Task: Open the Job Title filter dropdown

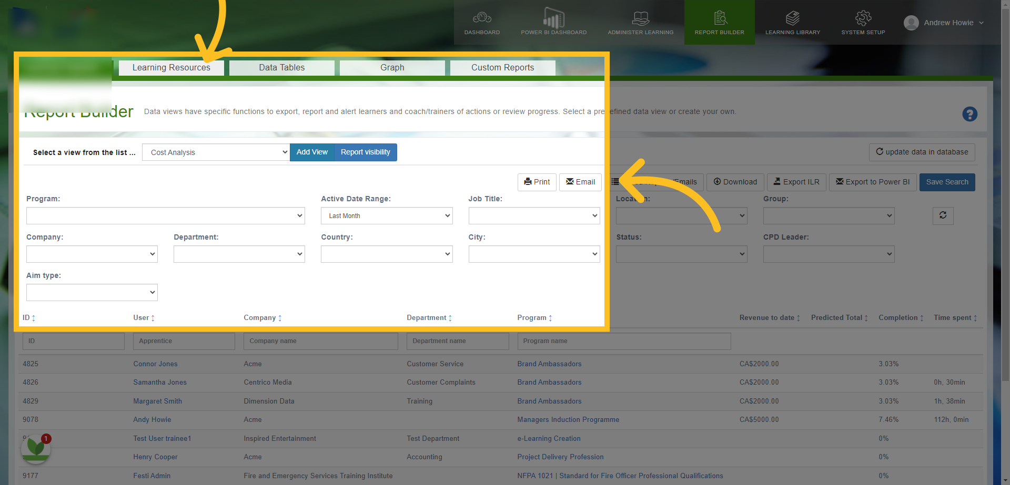Action: click(534, 215)
